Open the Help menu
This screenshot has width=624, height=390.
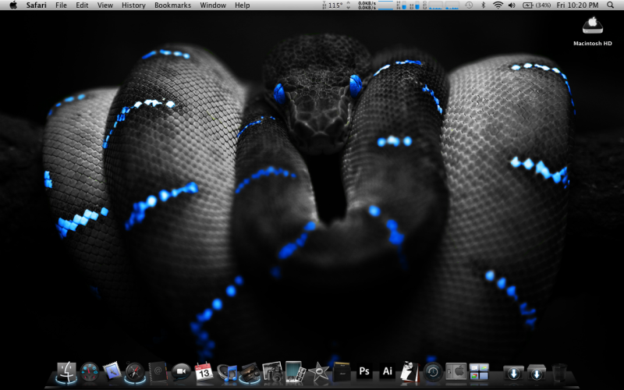pos(243,5)
